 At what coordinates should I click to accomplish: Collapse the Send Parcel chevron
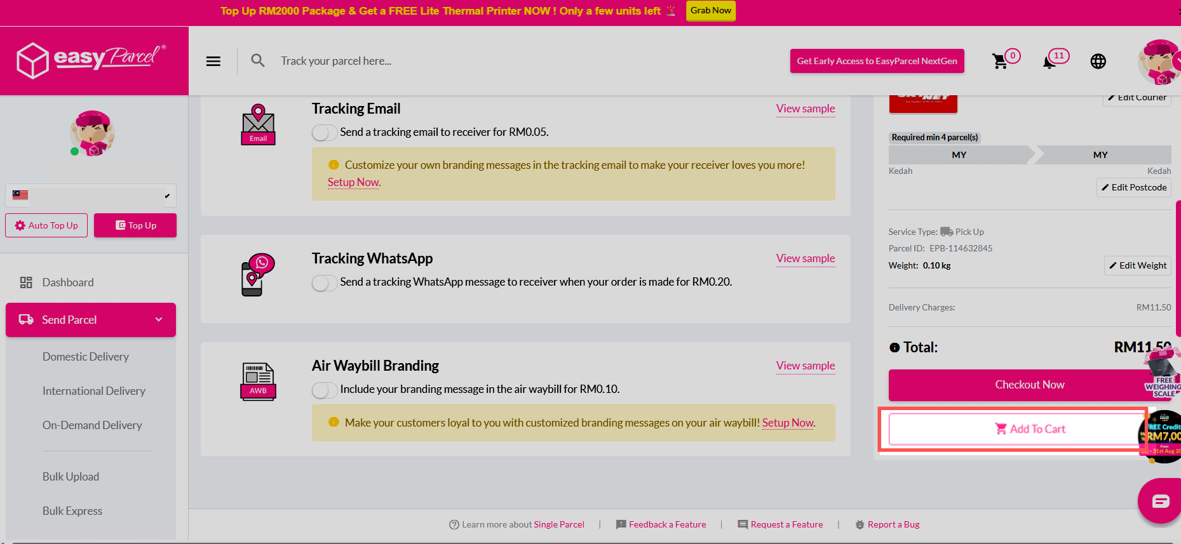[159, 319]
